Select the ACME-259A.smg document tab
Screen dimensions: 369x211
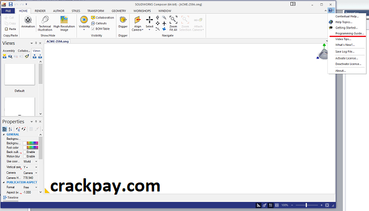click(57, 42)
